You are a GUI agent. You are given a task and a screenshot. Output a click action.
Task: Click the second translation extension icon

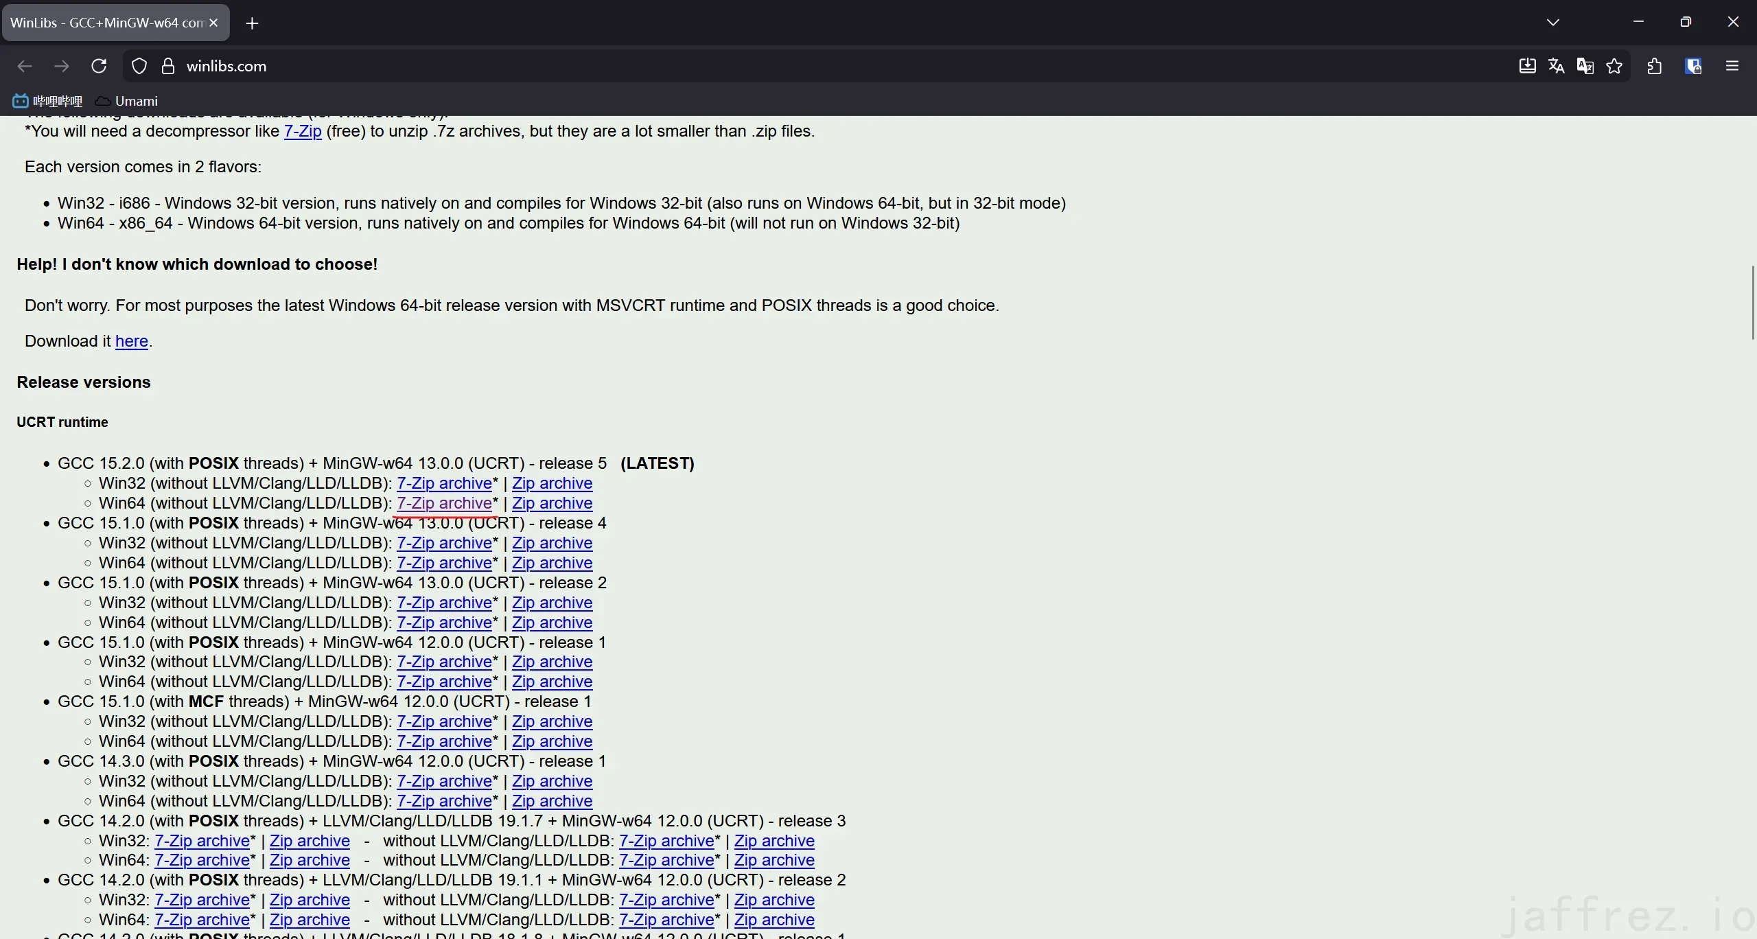tap(1585, 66)
